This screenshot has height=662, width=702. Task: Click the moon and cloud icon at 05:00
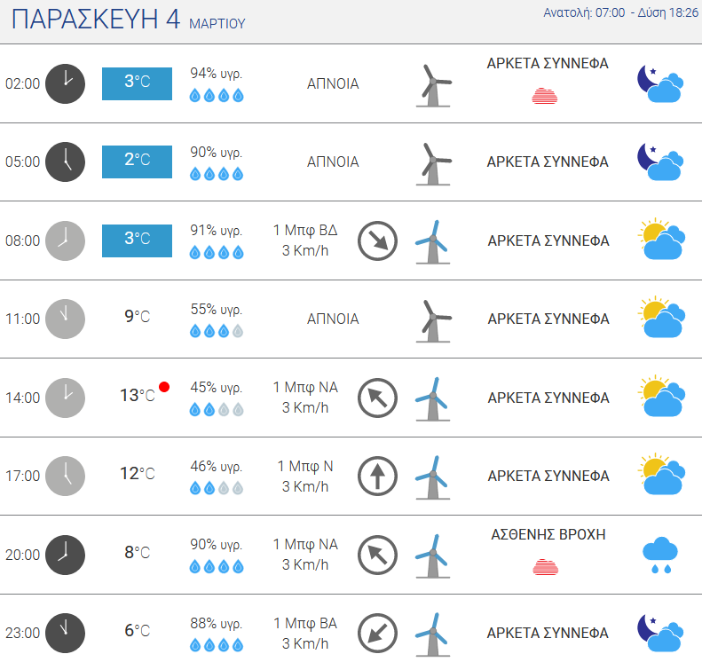pos(660,162)
